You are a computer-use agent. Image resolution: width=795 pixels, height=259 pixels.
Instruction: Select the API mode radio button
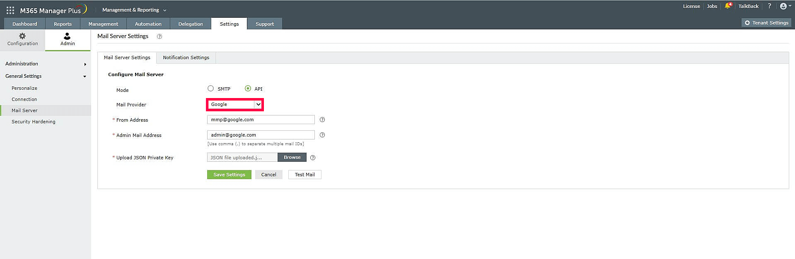248,89
